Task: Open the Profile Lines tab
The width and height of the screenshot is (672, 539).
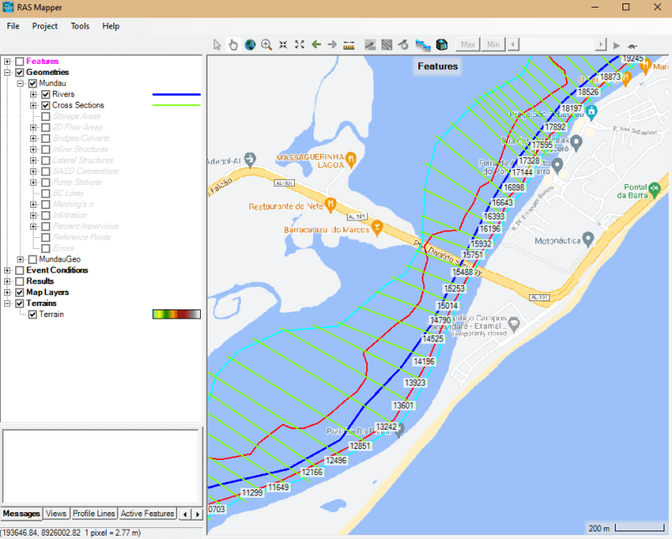Action: tap(94, 514)
